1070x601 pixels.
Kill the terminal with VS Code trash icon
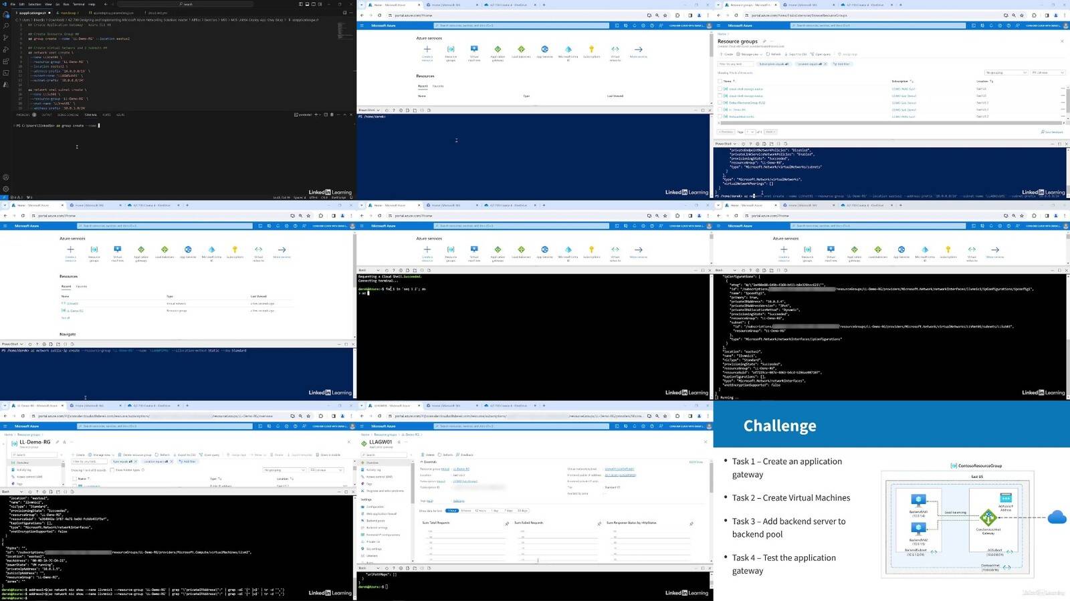coord(331,114)
